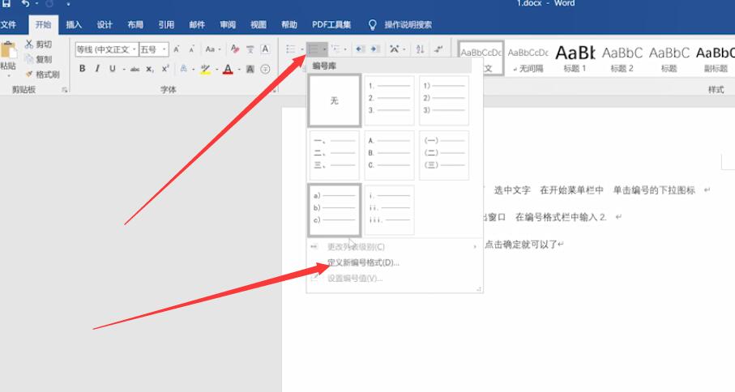Open the bullets dropdown arrow
Image resolution: width=735 pixels, height=392 pixels.
(302, 49)
